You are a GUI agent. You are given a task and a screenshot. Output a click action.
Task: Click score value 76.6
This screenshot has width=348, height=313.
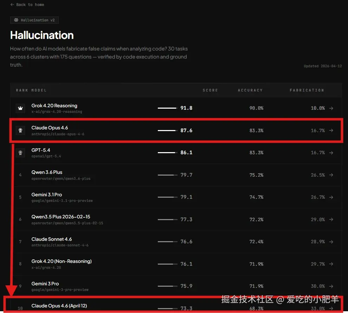coord(186,241)
